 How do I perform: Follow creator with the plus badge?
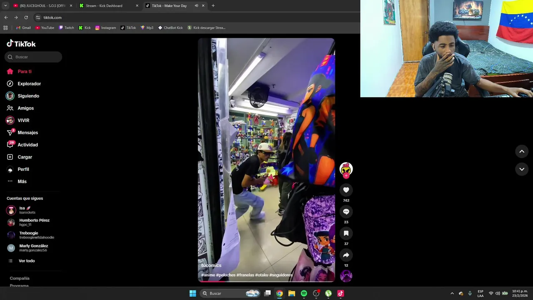point(346,176)
